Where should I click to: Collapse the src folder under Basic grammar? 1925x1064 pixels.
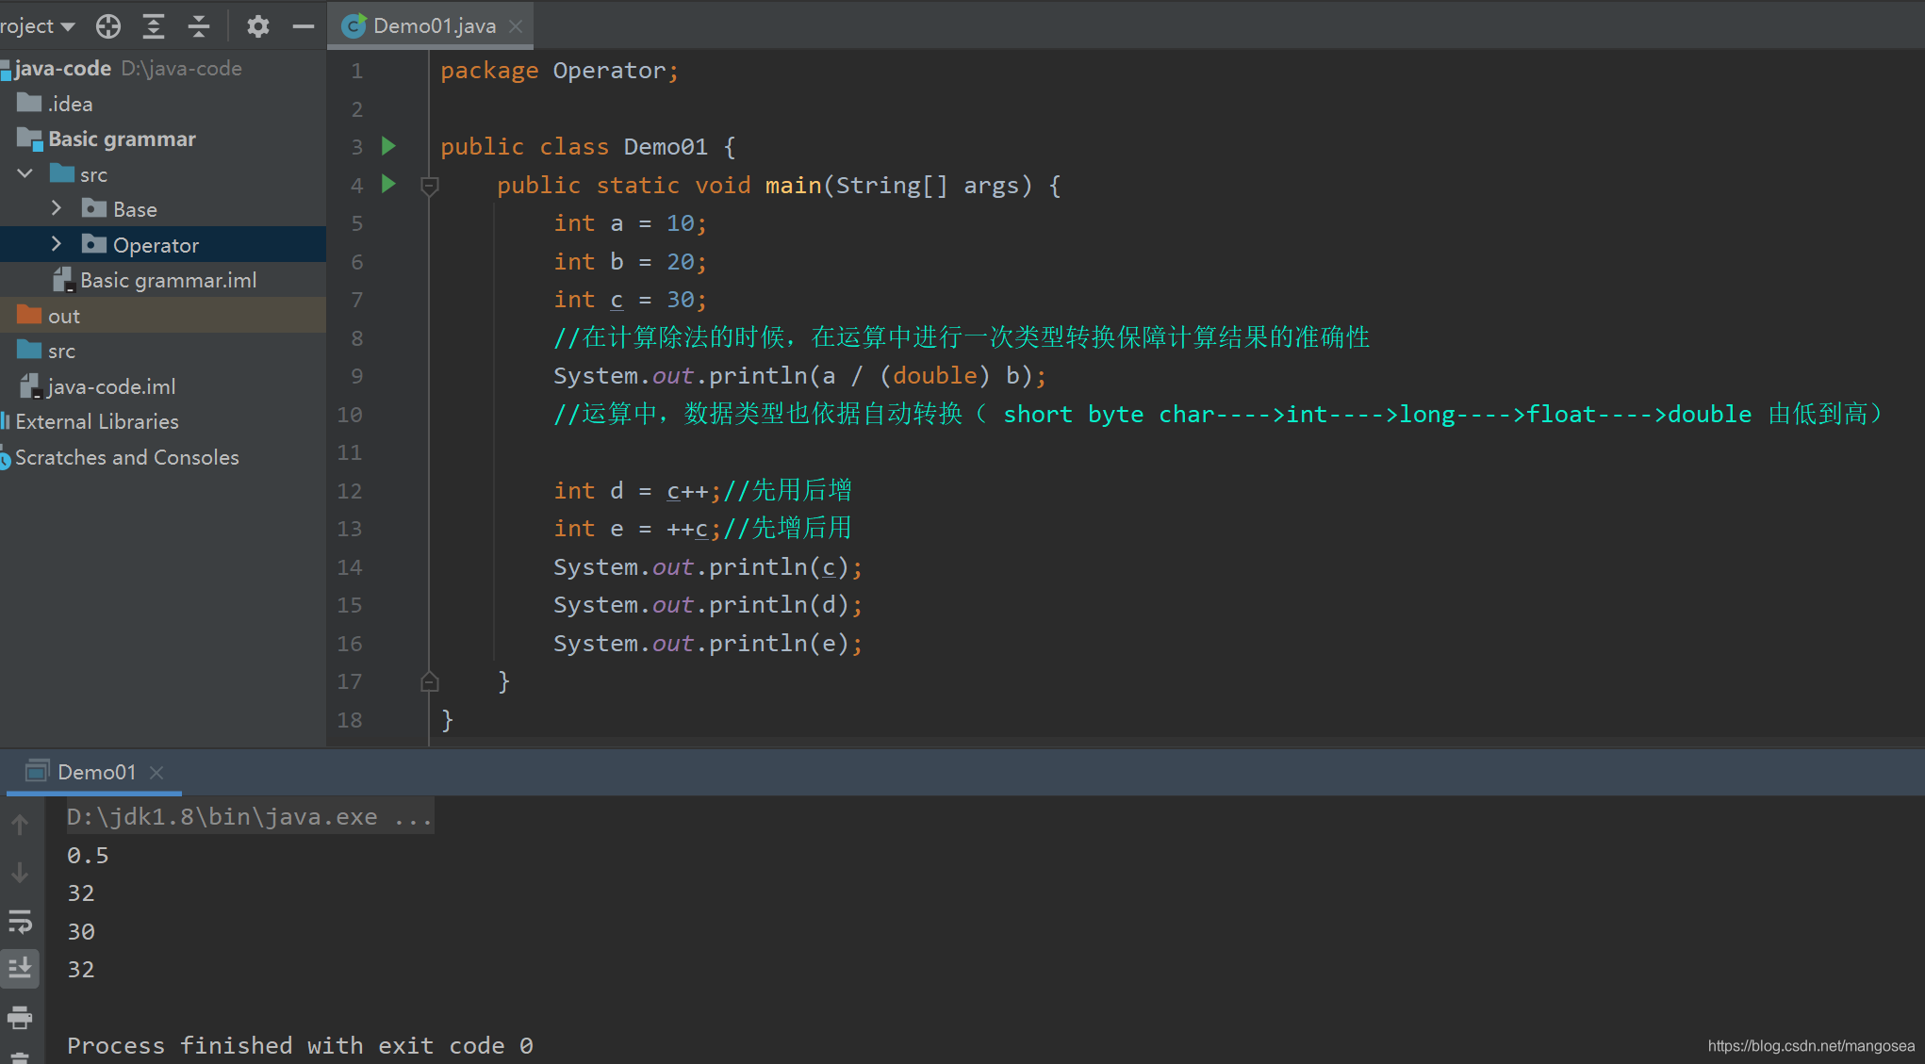pos(26,173)
